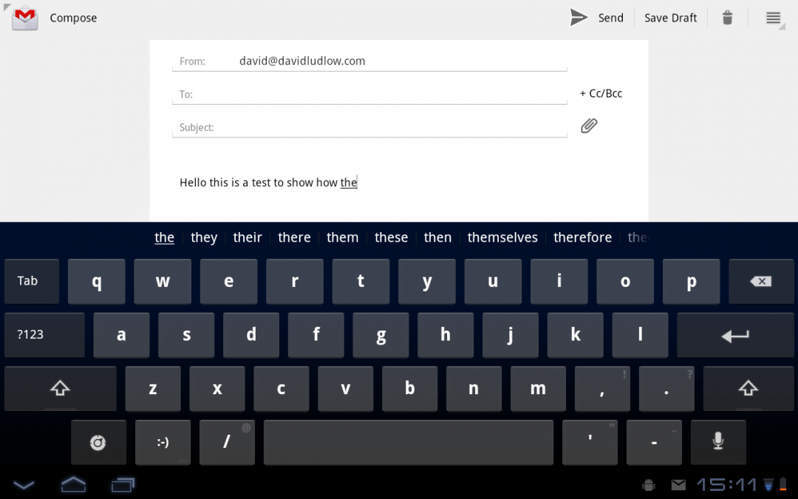Image resolution: width=798 pixels, height=499 pixels.
Task: Choose the suggestion "them"
Action: (x=343, y=237)
